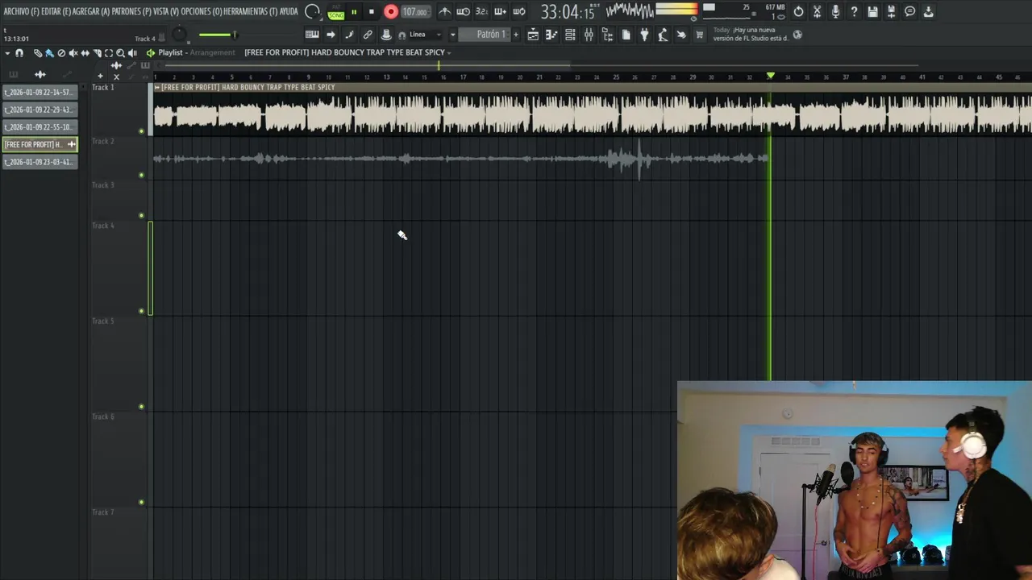The height and width of the screenshot is (580, 1032).
Task: Select the Select tool
Action: 109,53
